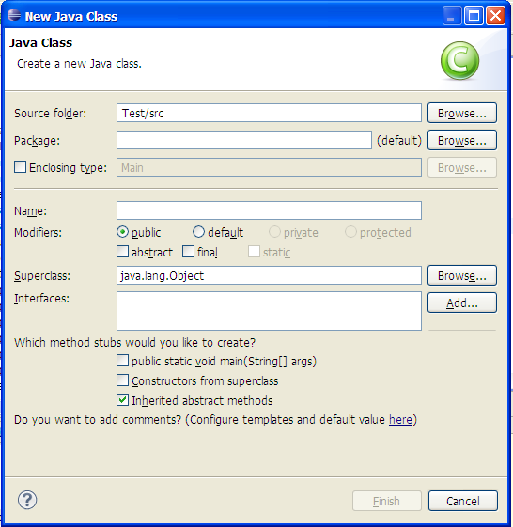Click the Cancel button

[463, 501]
